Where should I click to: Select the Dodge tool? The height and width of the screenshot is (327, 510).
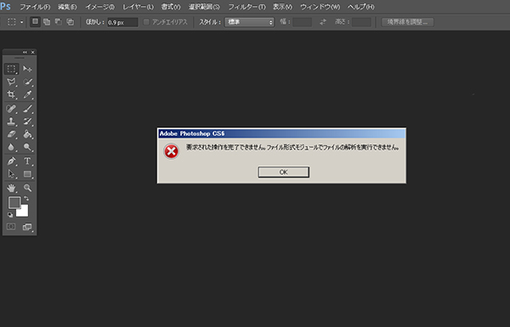(27, 147)
